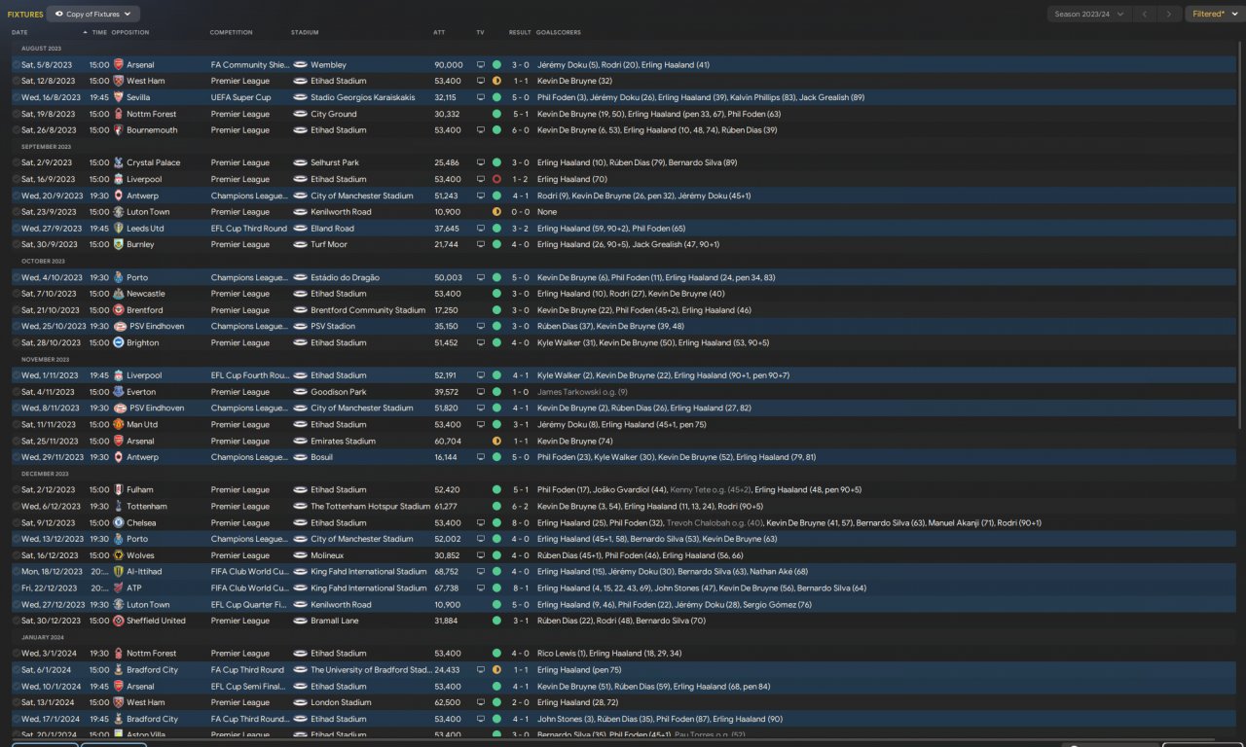Image resolution: width=1246 pixels, height=747 pixels.
Task: Click the Brighton club badge
Action: 119,342
